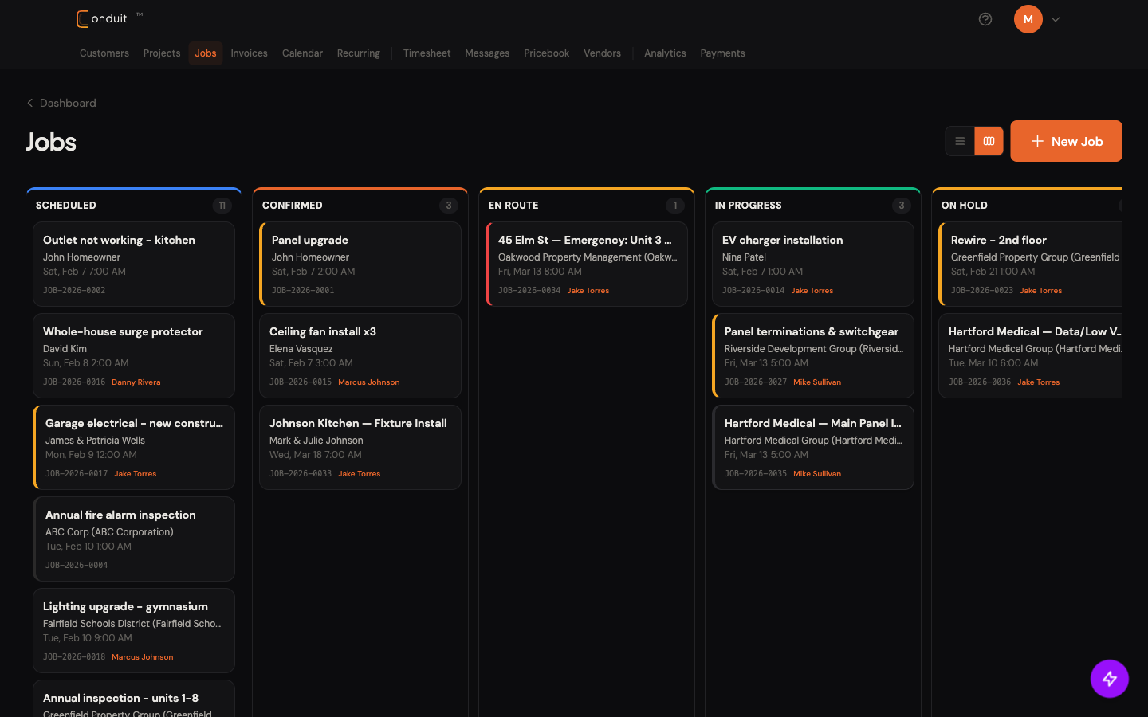
Task: Click the EN ROUTE column header
Action: tap(513, 206)
